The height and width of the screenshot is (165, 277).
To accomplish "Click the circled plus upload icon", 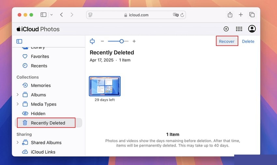I will coord(226,29).
